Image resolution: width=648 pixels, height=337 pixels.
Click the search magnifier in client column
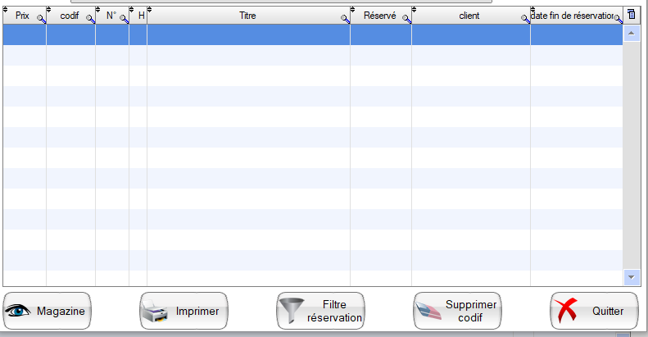[525, 19]
